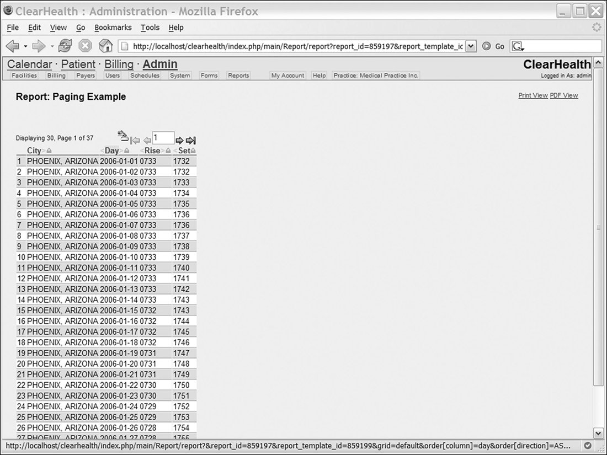This screenshot has width=607, height=455.
Task: Sort by Day column triangle icon
Action: [126, 151]
